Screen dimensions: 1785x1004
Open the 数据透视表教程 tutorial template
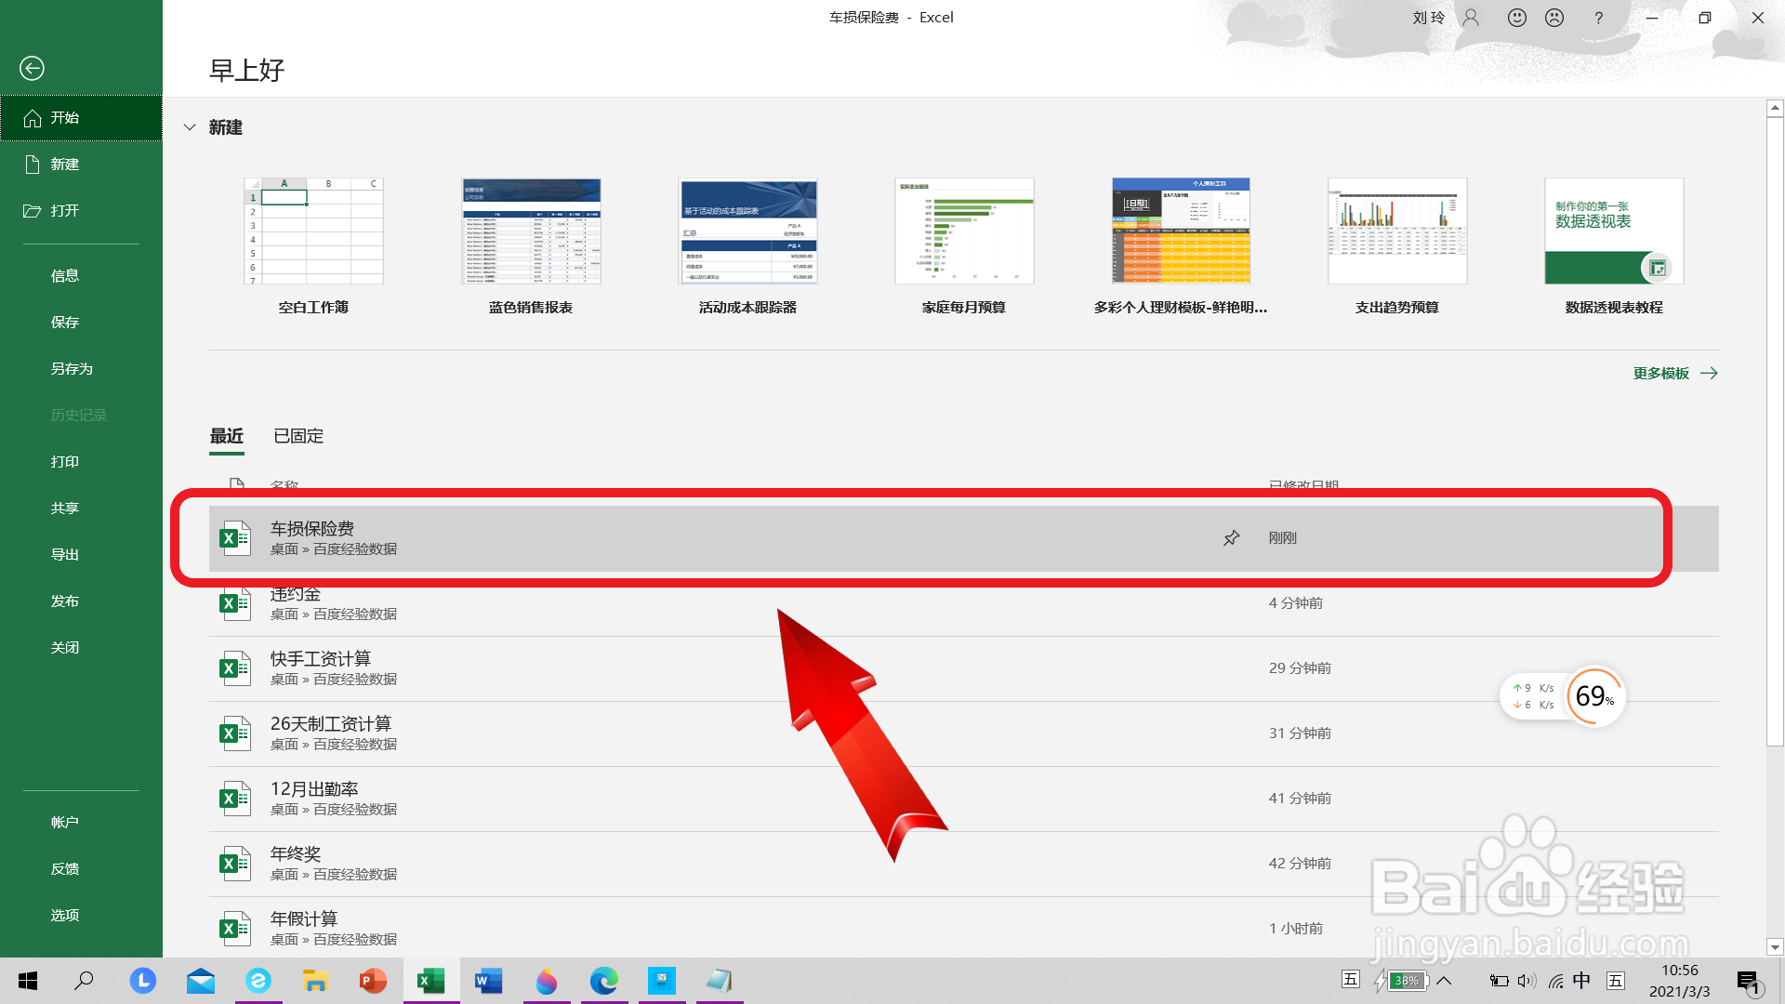(x=1614, y=247)
